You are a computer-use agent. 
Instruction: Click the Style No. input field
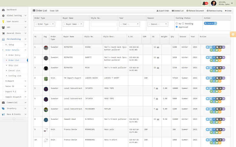[104, 24]
